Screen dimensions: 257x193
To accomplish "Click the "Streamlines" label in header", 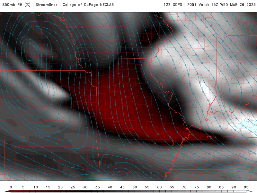I will (x=47, y=5).
